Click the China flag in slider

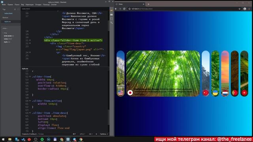tap(206, 93)
